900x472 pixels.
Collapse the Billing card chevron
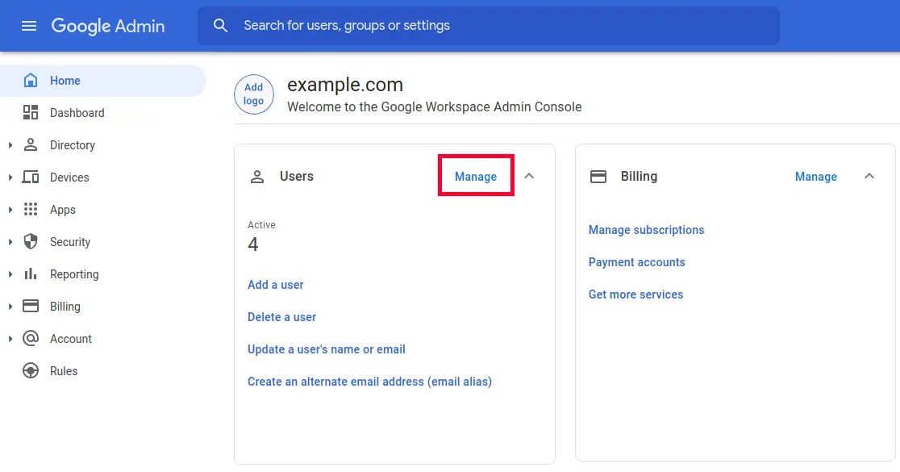(x=869, y=175)
